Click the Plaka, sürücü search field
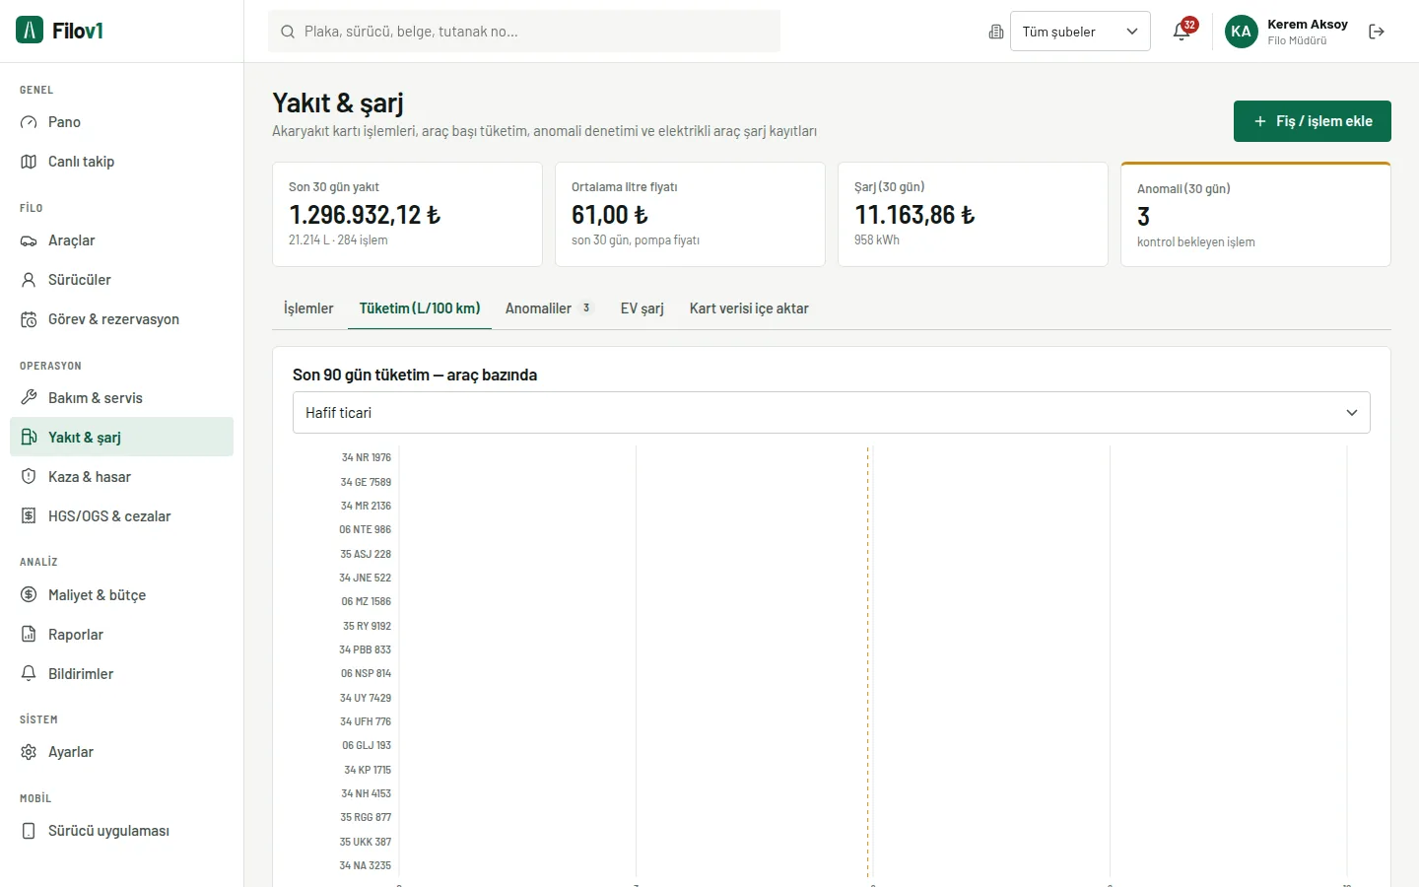Screen dimensions: 1419x887 524,32
